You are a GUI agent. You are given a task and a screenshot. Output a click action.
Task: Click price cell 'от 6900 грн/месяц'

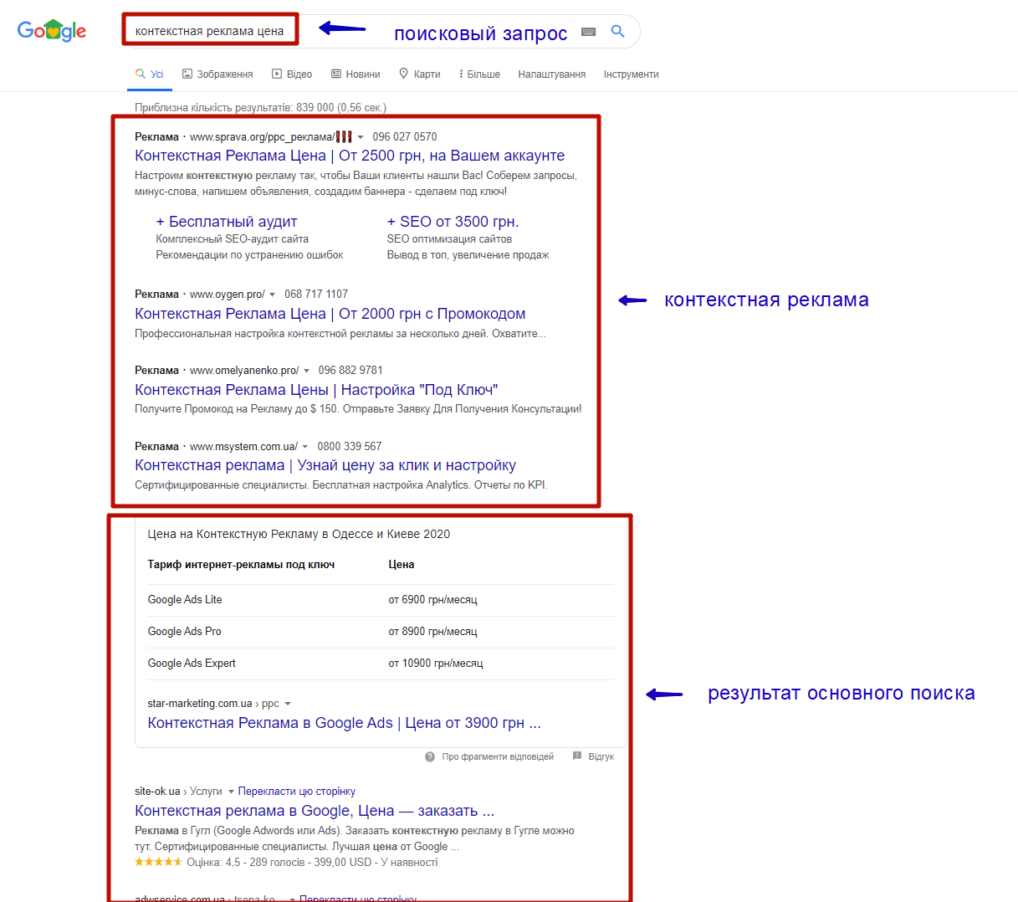click(x=432, y=600)
